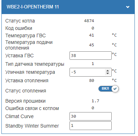Click the Уставка отопления value 80
The image size is (138, 136).
coord(92,80)
